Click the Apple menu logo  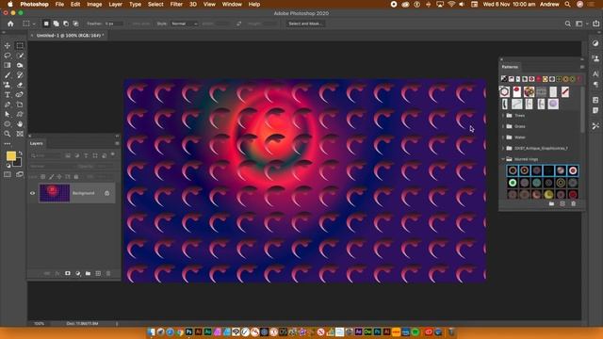(10, 4)
